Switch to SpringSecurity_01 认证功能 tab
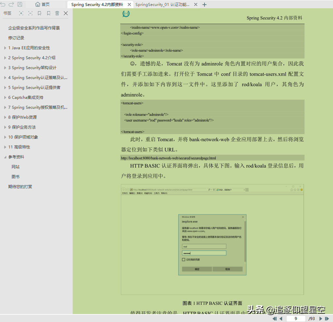Viewport: 333px width, 322px height. (x=162, y=5)
